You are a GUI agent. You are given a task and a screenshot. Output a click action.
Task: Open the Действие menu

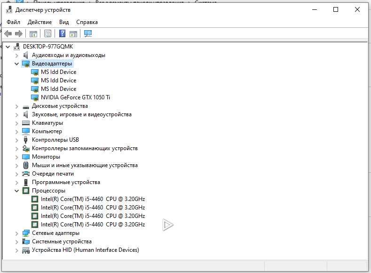pyautogui.click(x=39, y=22)
